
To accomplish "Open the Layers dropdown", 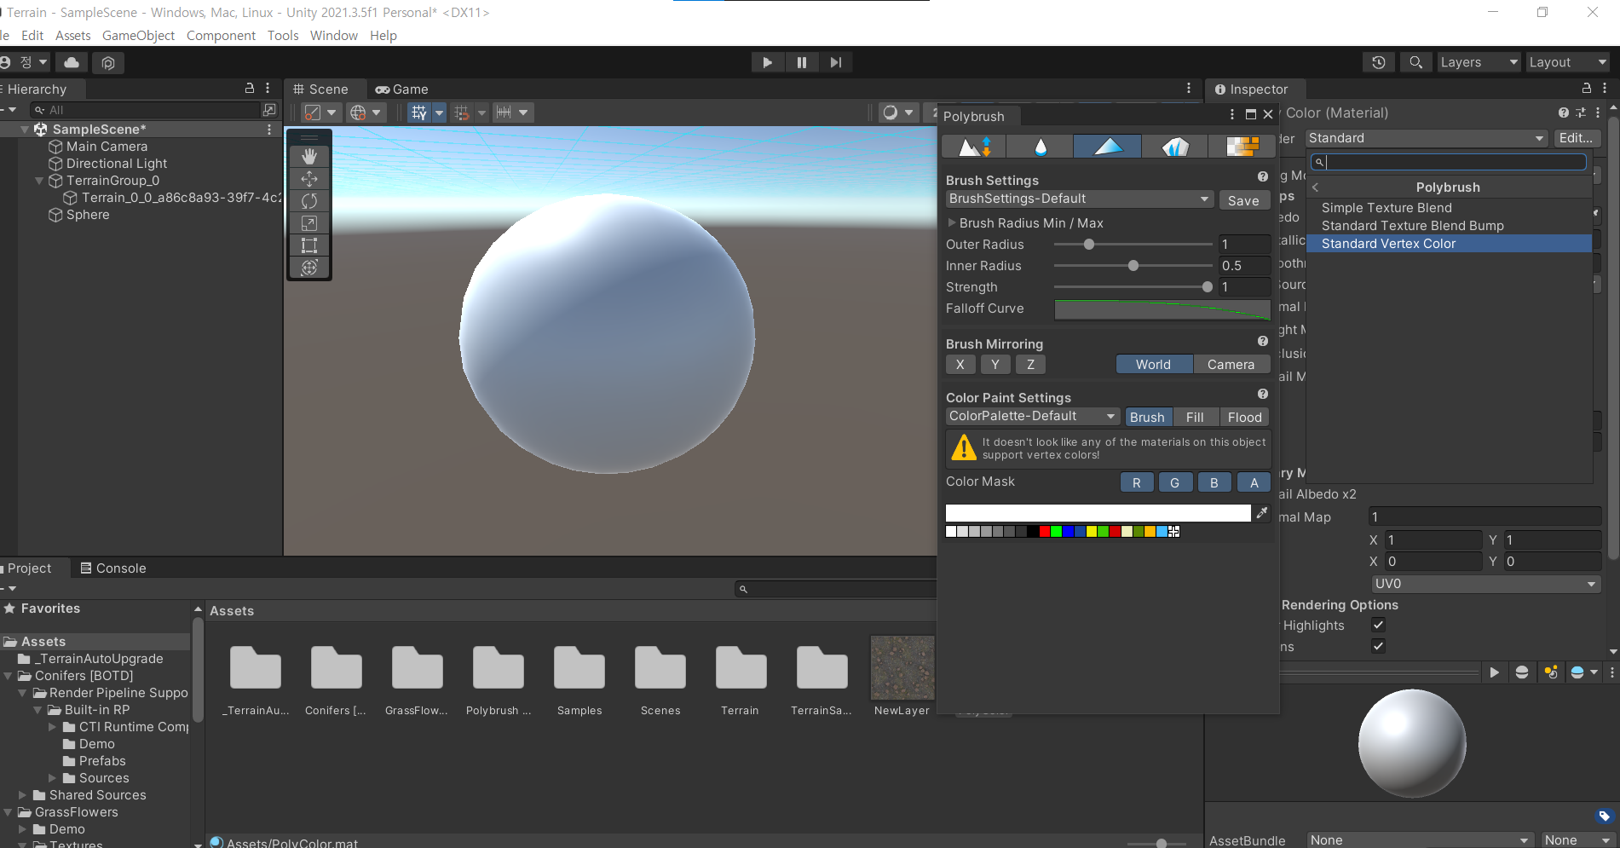I will 1479,62.
